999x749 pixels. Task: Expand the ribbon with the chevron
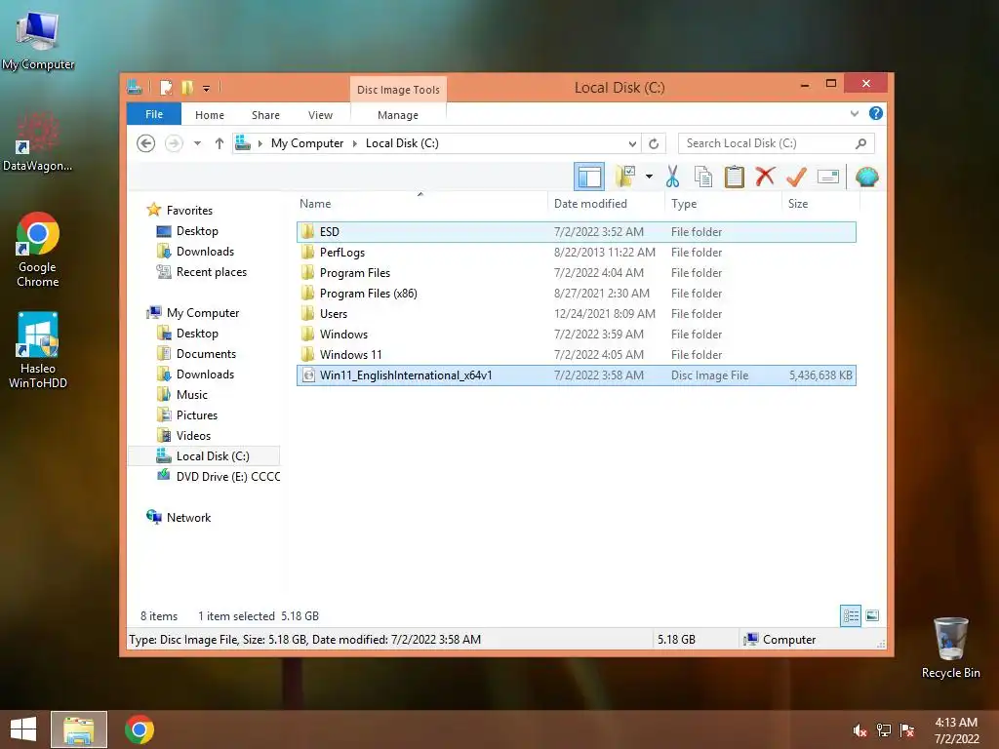pyautogui.click(x=855, y=113)
